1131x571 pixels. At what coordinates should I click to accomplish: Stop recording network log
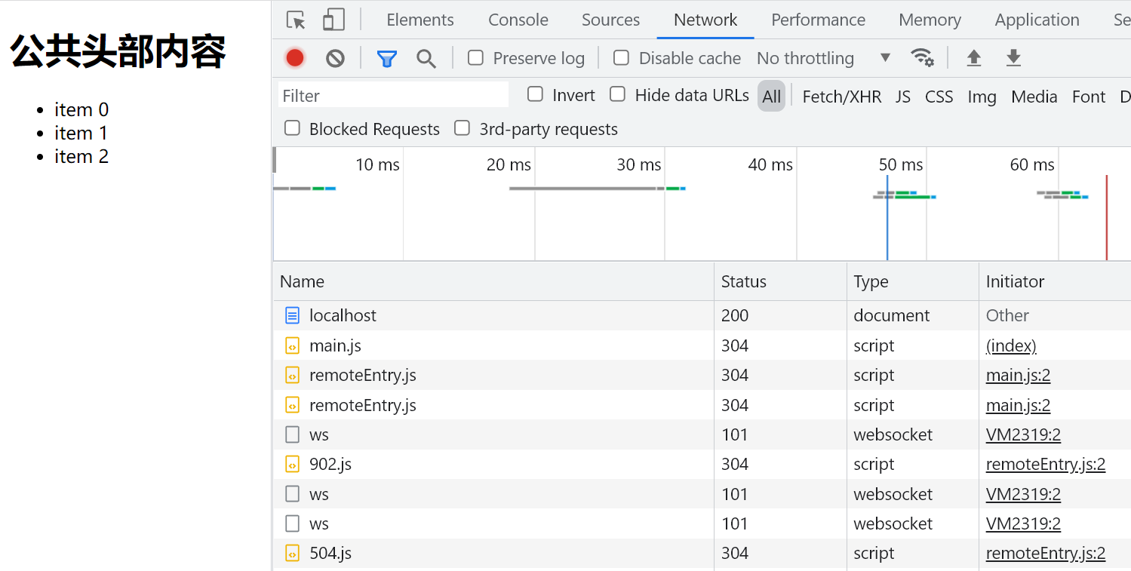295,58
